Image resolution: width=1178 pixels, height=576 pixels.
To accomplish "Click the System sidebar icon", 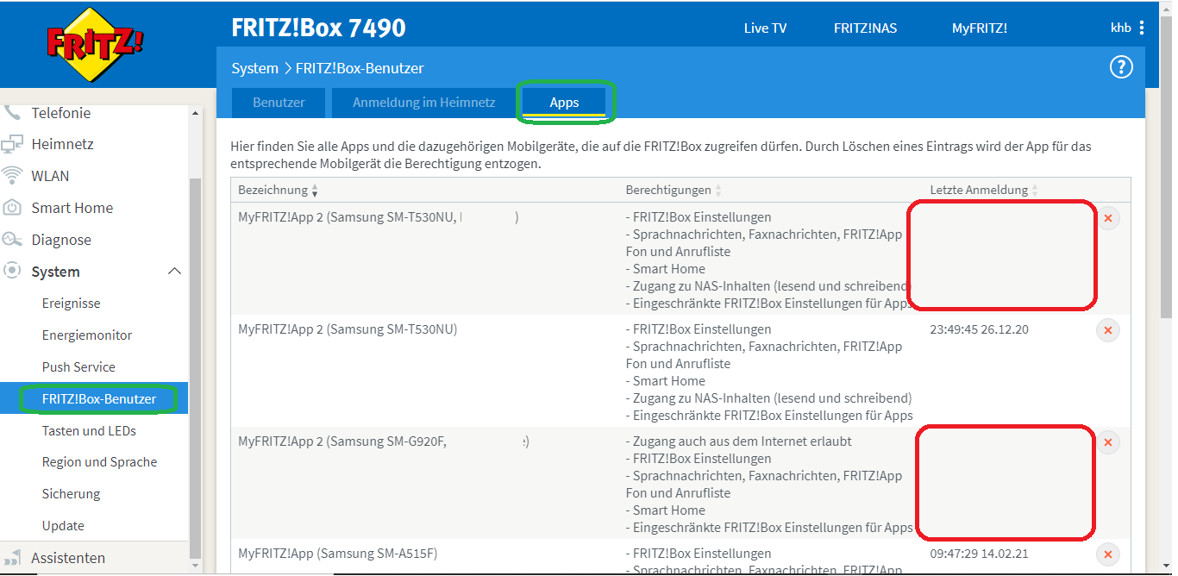I will (x=12, y=271).
